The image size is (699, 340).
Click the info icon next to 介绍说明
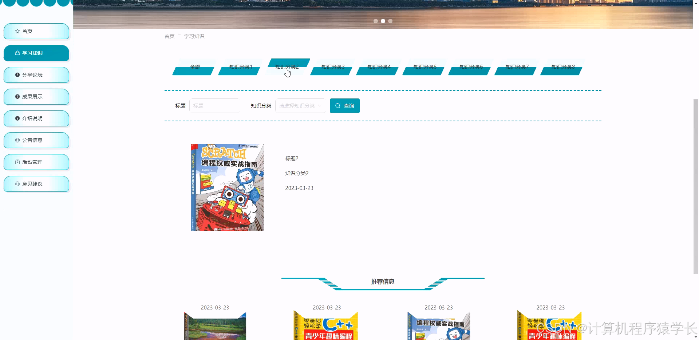(17, 118)
